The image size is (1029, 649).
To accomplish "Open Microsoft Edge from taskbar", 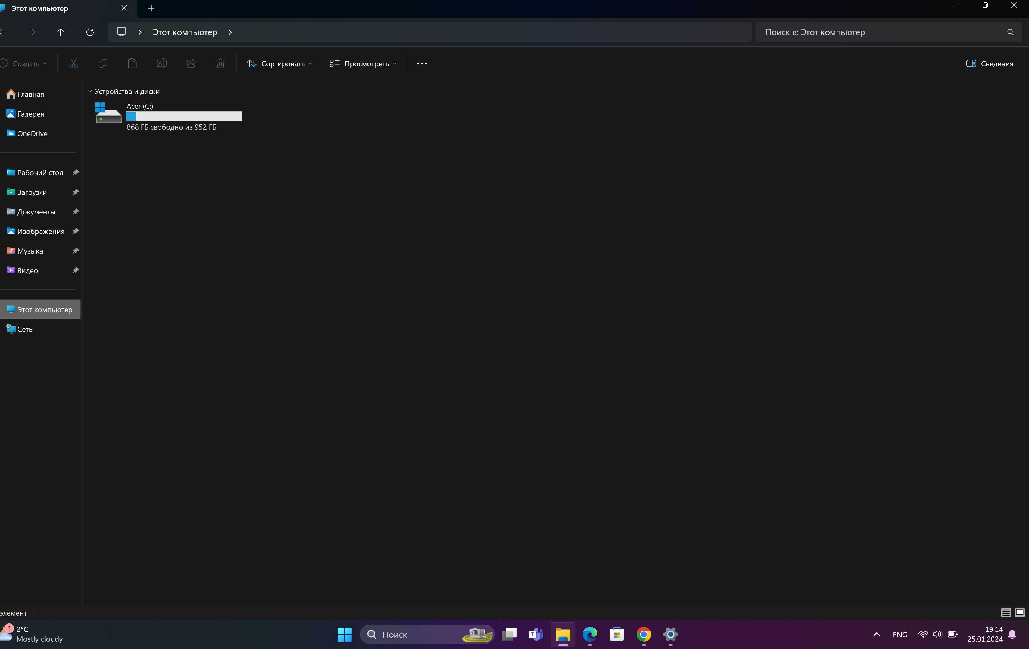I will coord(590,635).
